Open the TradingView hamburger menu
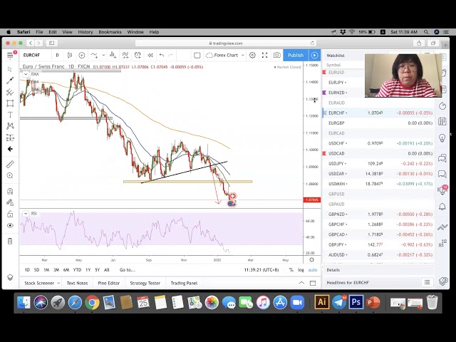This screenshot has width=456, height=342. [x=10, y=55]
